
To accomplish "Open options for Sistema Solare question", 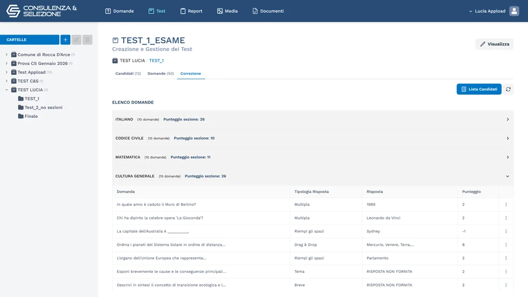I will tap(506, 245).
